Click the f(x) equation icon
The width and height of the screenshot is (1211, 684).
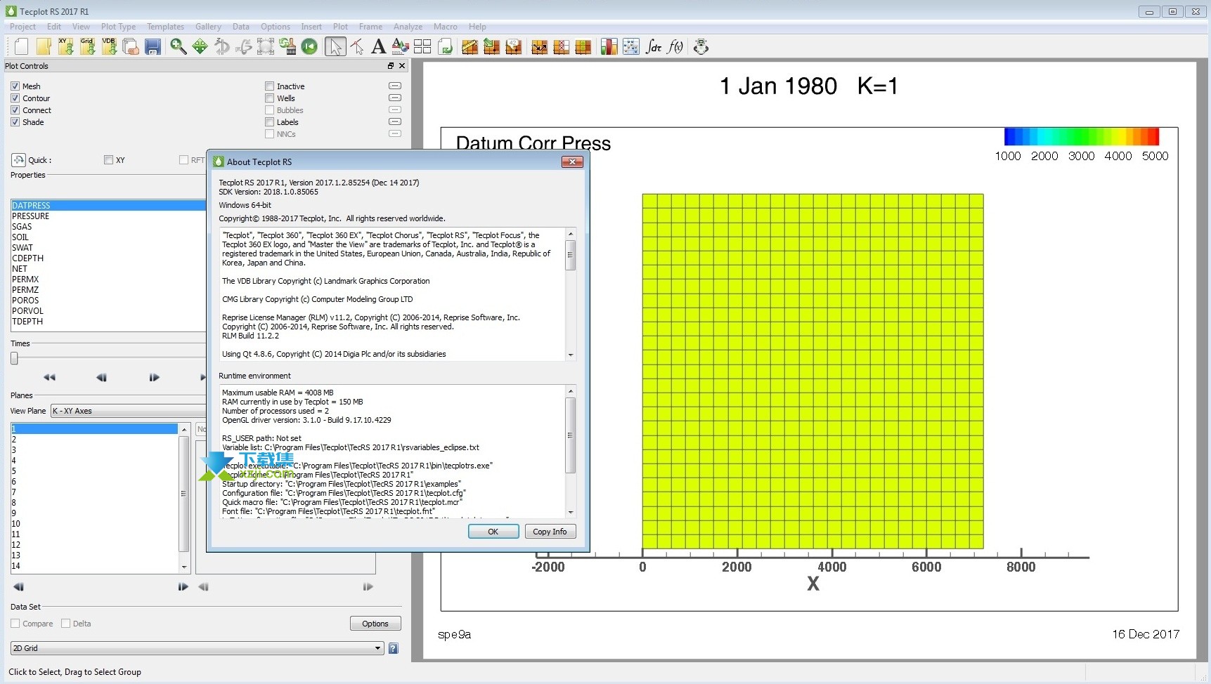pos(675,47)
